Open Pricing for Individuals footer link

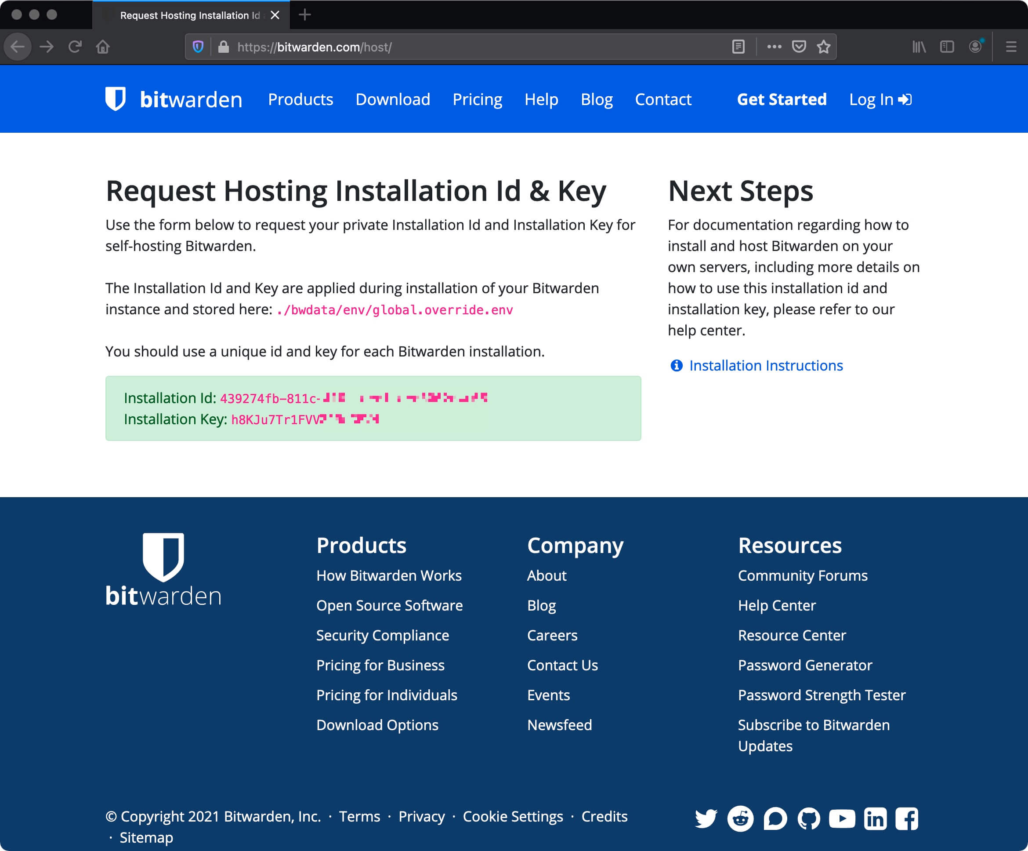[x=387, y=695]
